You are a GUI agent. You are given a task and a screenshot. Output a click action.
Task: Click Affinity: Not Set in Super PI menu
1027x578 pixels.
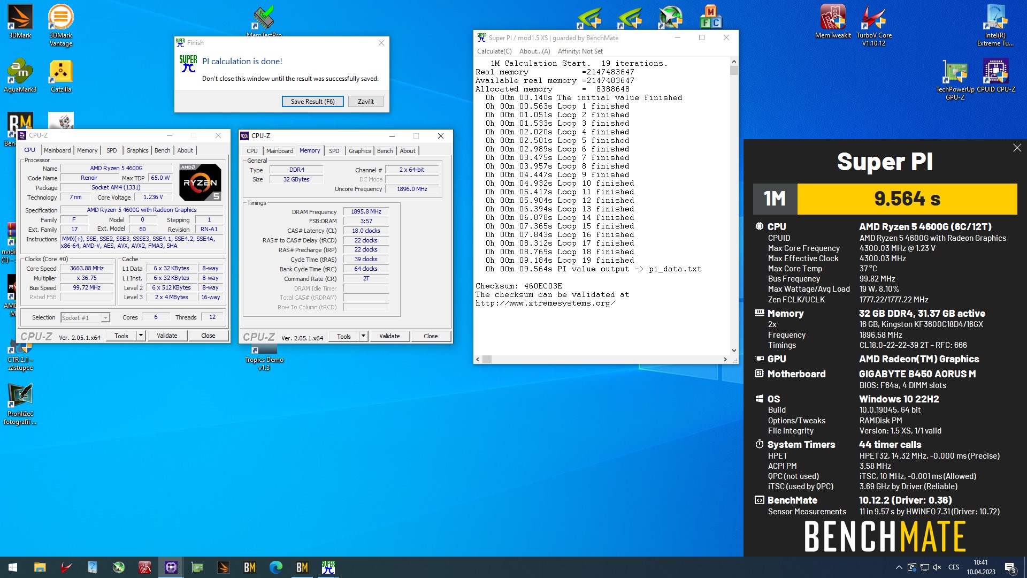580,51
